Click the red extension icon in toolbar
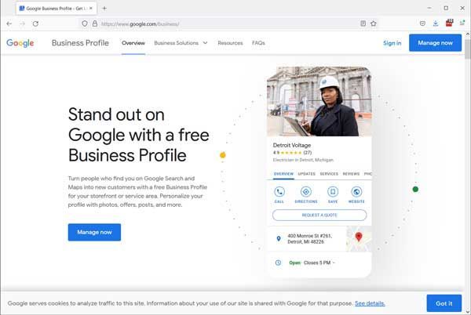 449,23
